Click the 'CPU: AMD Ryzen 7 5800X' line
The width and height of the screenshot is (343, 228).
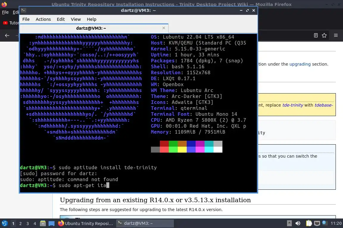pyautogui.click(x=198, y=120)
